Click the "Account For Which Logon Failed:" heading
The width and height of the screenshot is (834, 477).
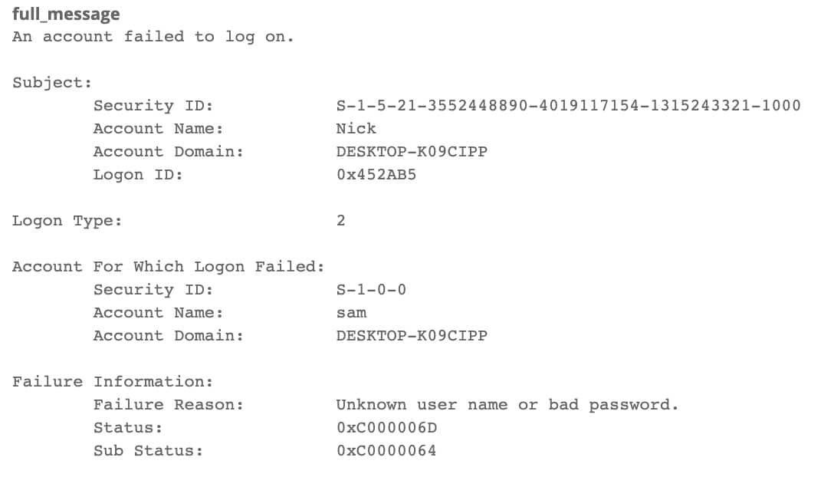click(169, 267)
